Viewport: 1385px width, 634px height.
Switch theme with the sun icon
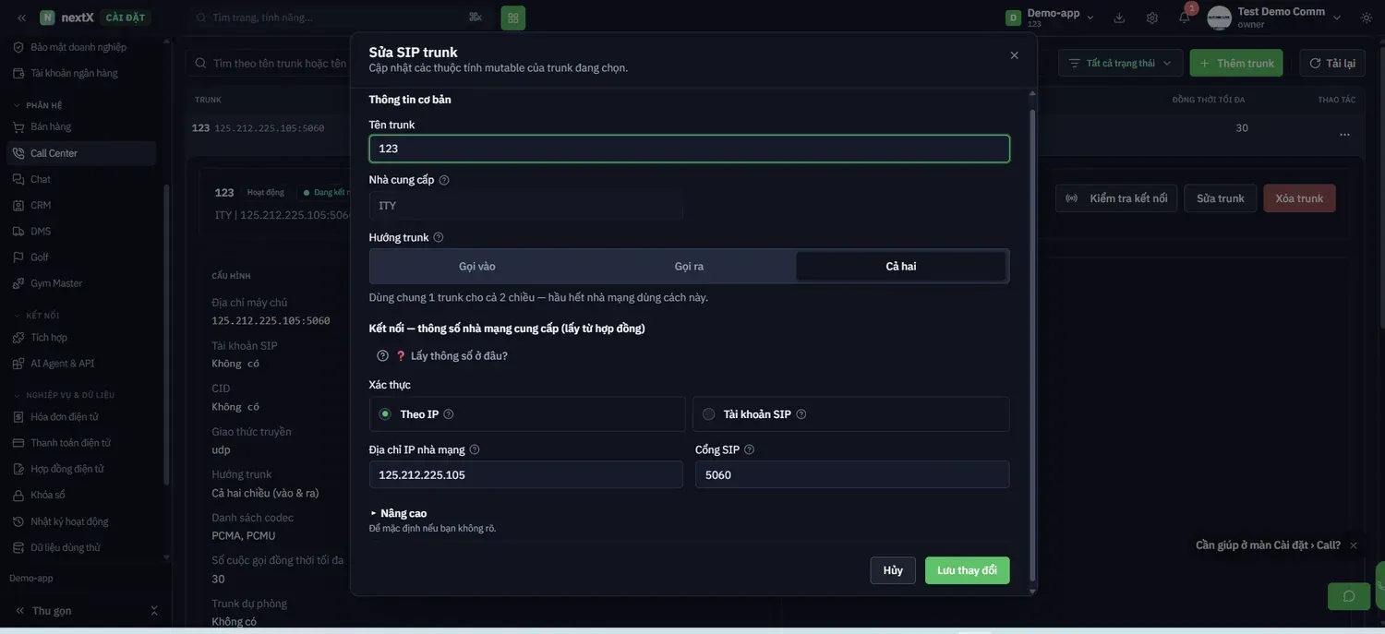[1367, 18]
